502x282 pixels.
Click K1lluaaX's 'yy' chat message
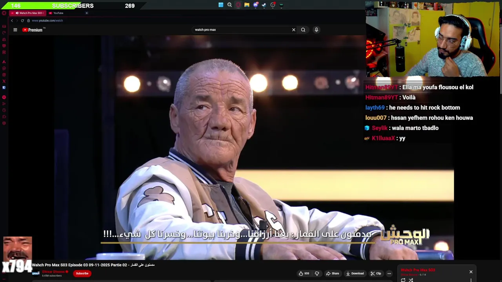point(402,138)
